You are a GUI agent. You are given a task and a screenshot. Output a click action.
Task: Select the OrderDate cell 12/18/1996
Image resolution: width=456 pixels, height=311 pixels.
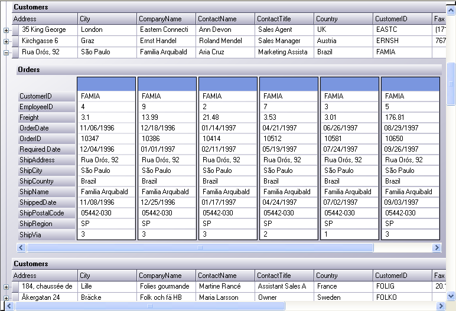click(166, 128)
